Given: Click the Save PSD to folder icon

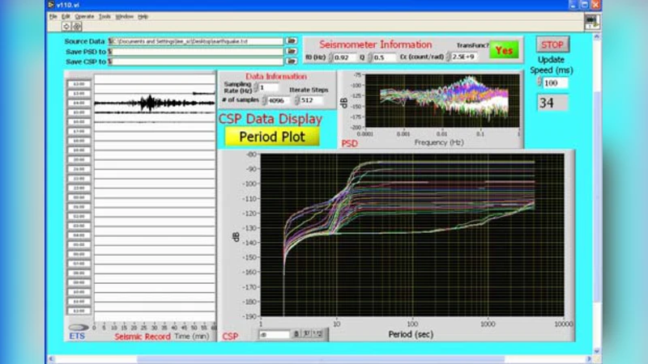Looking at the screenshot, I should pyautogui.click(x=292, y=51).
